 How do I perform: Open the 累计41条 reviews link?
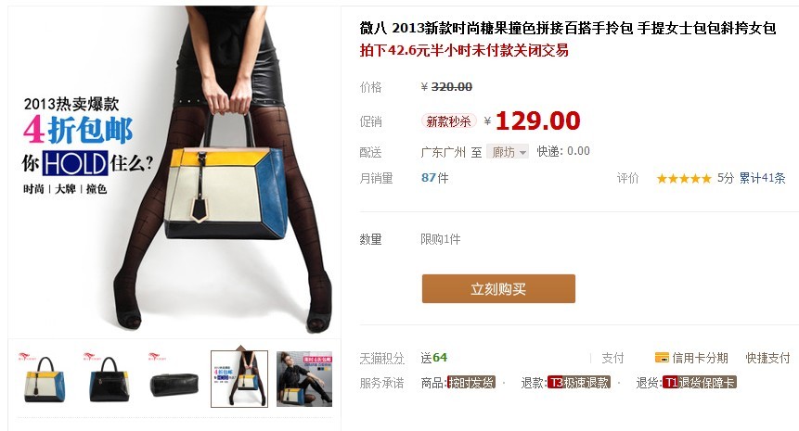click(762, 178)
